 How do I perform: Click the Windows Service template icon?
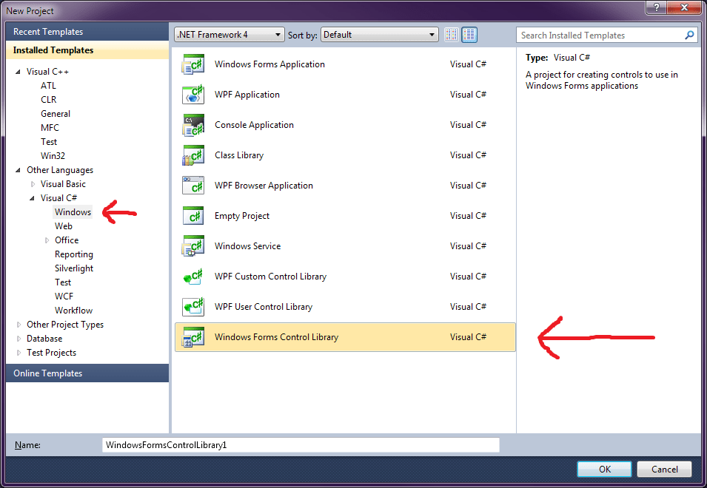click(193, 246)
